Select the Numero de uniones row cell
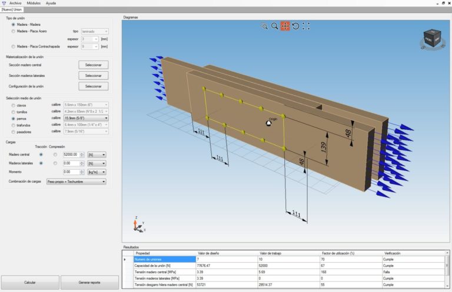 coord(165,259)
